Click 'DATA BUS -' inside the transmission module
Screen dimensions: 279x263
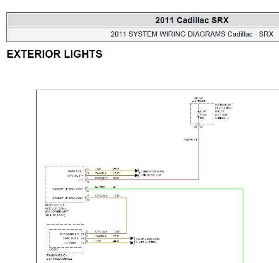pyautogui.click(x=71, y=243)
